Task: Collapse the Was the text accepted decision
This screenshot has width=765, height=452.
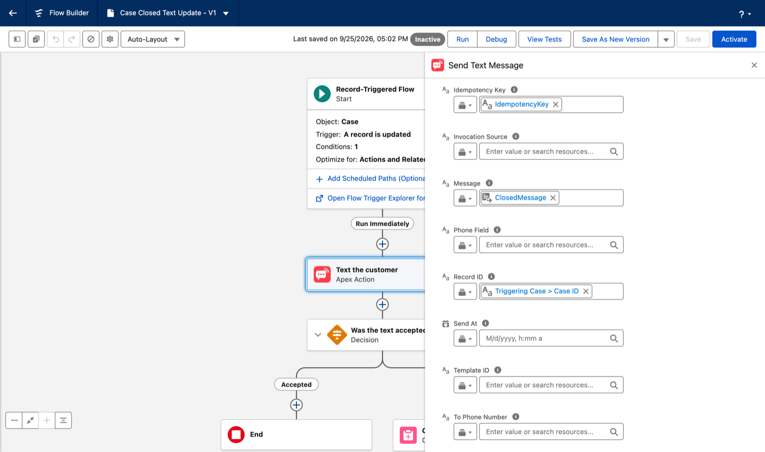Action: [318, 335]
